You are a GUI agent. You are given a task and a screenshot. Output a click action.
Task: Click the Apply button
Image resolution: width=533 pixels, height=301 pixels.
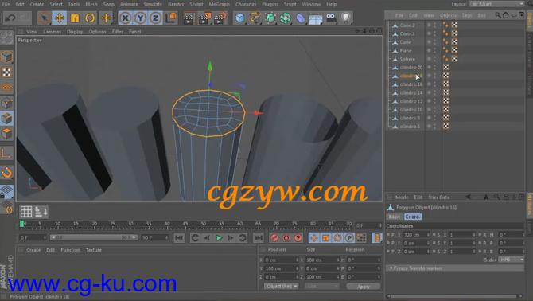click(363, 287)
